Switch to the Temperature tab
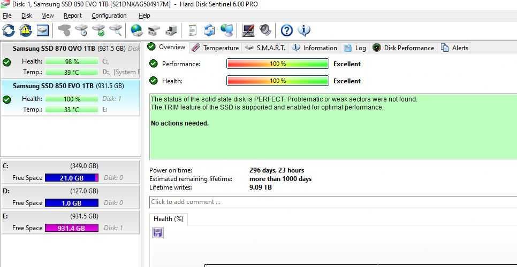Screen dimensions: 517x267 pos(215,48)
